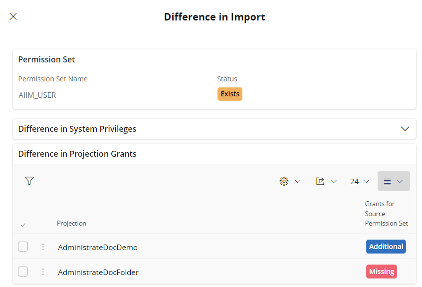Open dropdown arrow next to settings gear

tap(298, 181)
